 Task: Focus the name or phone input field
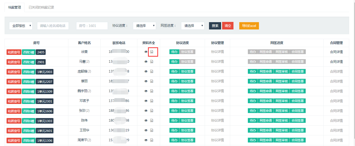[x=53, y=26]
